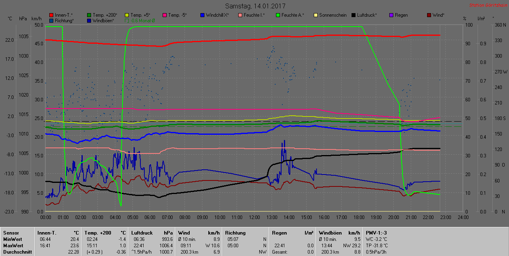
Task: Click the Temp. +5* legend label
Action: click(x=140, y=15)
